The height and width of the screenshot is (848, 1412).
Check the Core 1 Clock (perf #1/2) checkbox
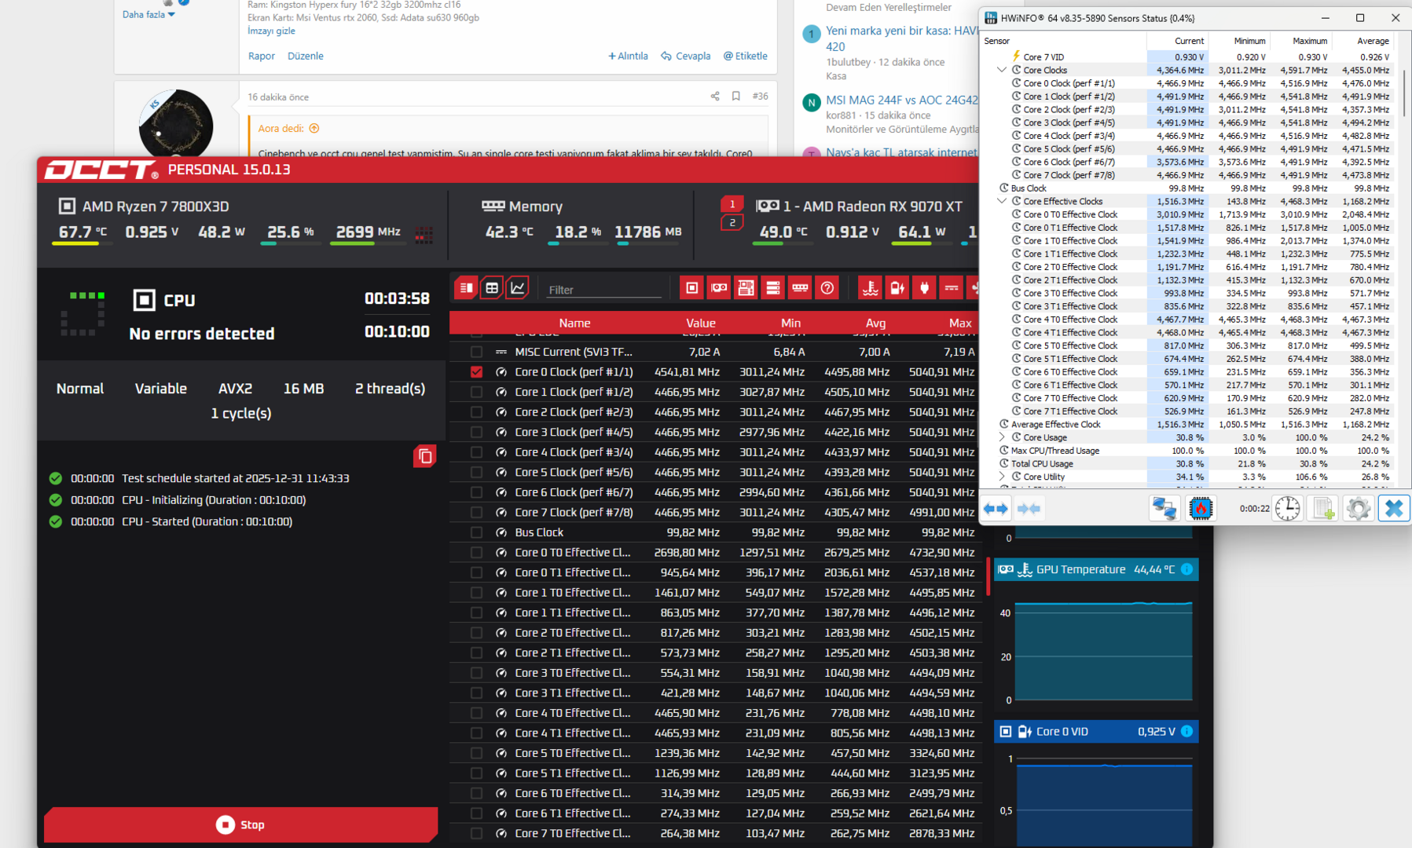tap(476, 392)
